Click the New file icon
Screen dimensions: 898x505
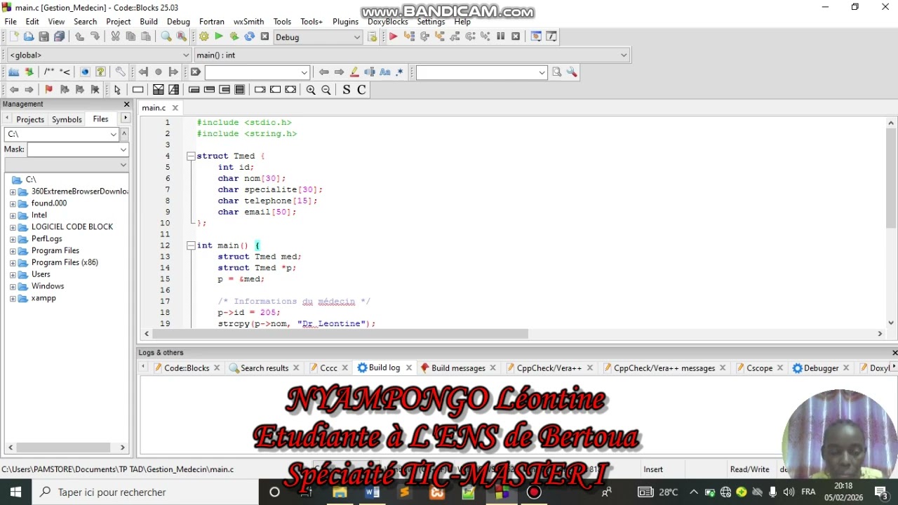point(13,36)
